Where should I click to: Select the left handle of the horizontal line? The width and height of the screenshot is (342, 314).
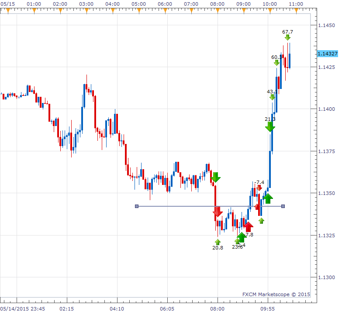pos(137,206)
